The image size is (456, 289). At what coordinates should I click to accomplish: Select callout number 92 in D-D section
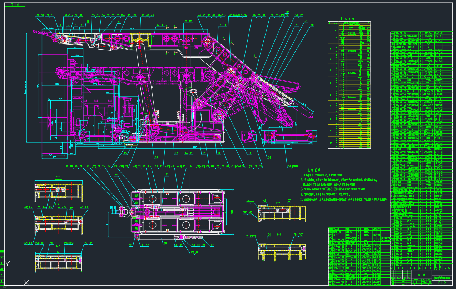click(265, 201)
